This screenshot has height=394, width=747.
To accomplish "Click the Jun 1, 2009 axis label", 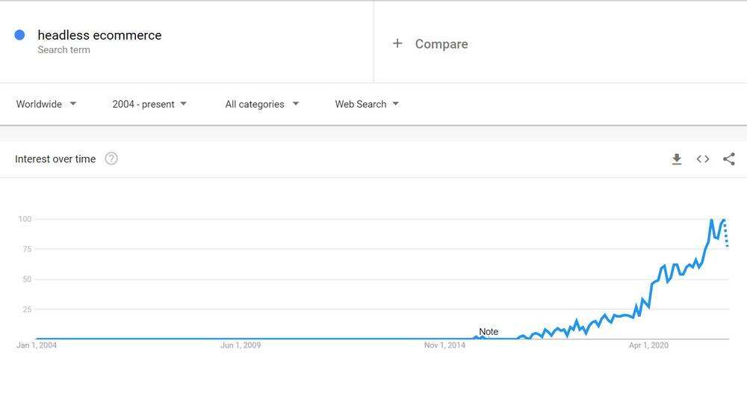I will click(x=241, y=345).
